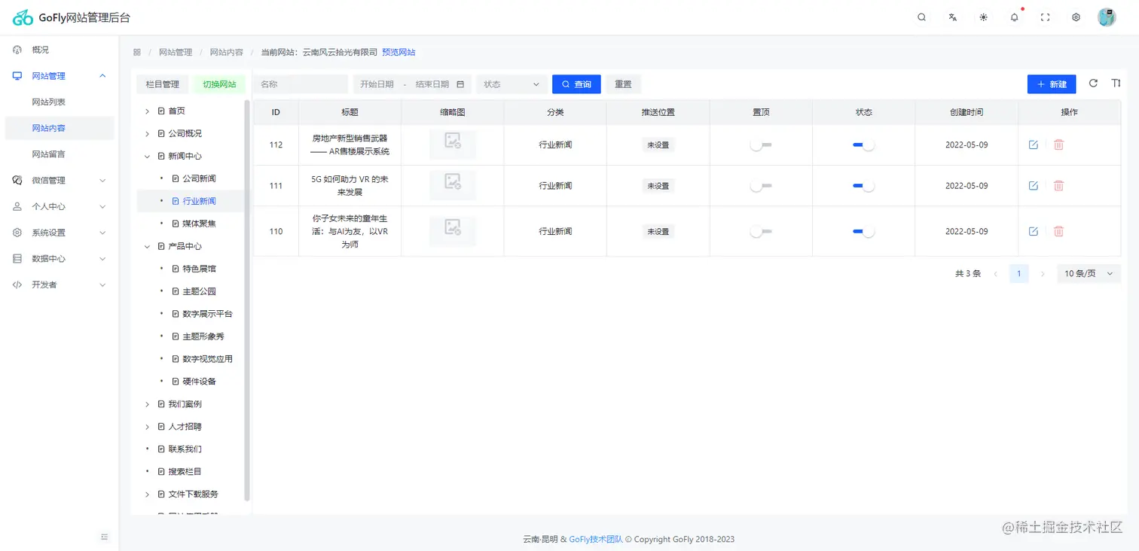
Task: Disable 状态 switch for article 111
Action: pyautogui.click(x=863, y=186)
